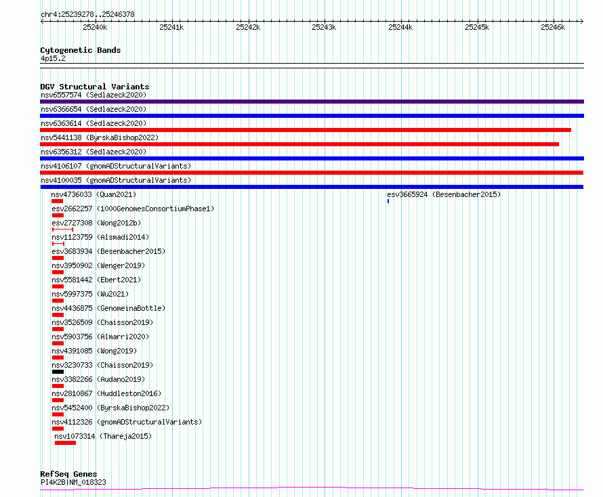603x497 pixels.
Task: Open variant nsv4391085 (Wong2019)
Action: [x=94, y=351]
